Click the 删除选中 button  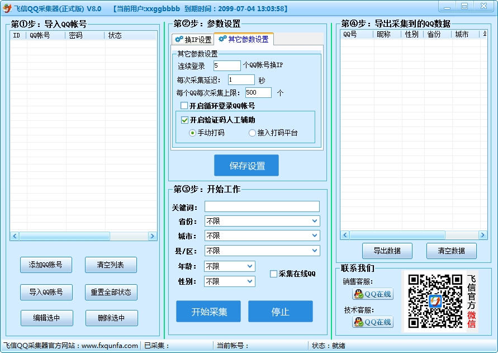111,318
